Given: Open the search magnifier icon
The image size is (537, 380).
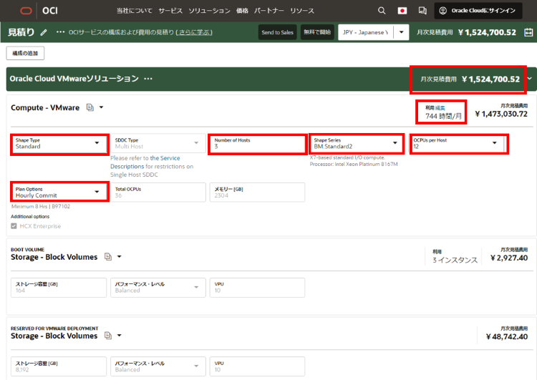Looking at the screenshot, I should coord(382,11).
